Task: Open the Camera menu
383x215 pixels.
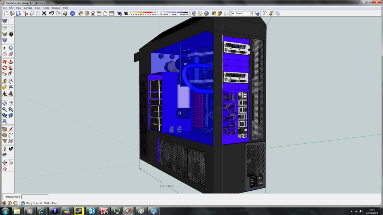Action: tap(28, 7)
